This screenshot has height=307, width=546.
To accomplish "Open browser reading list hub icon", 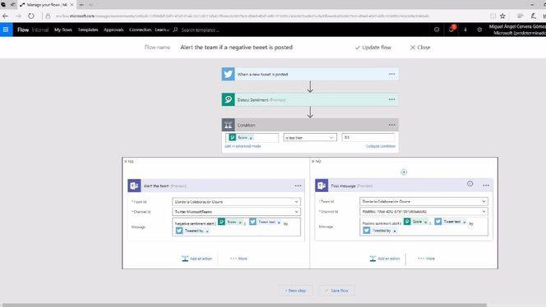I will click(520, 16).
